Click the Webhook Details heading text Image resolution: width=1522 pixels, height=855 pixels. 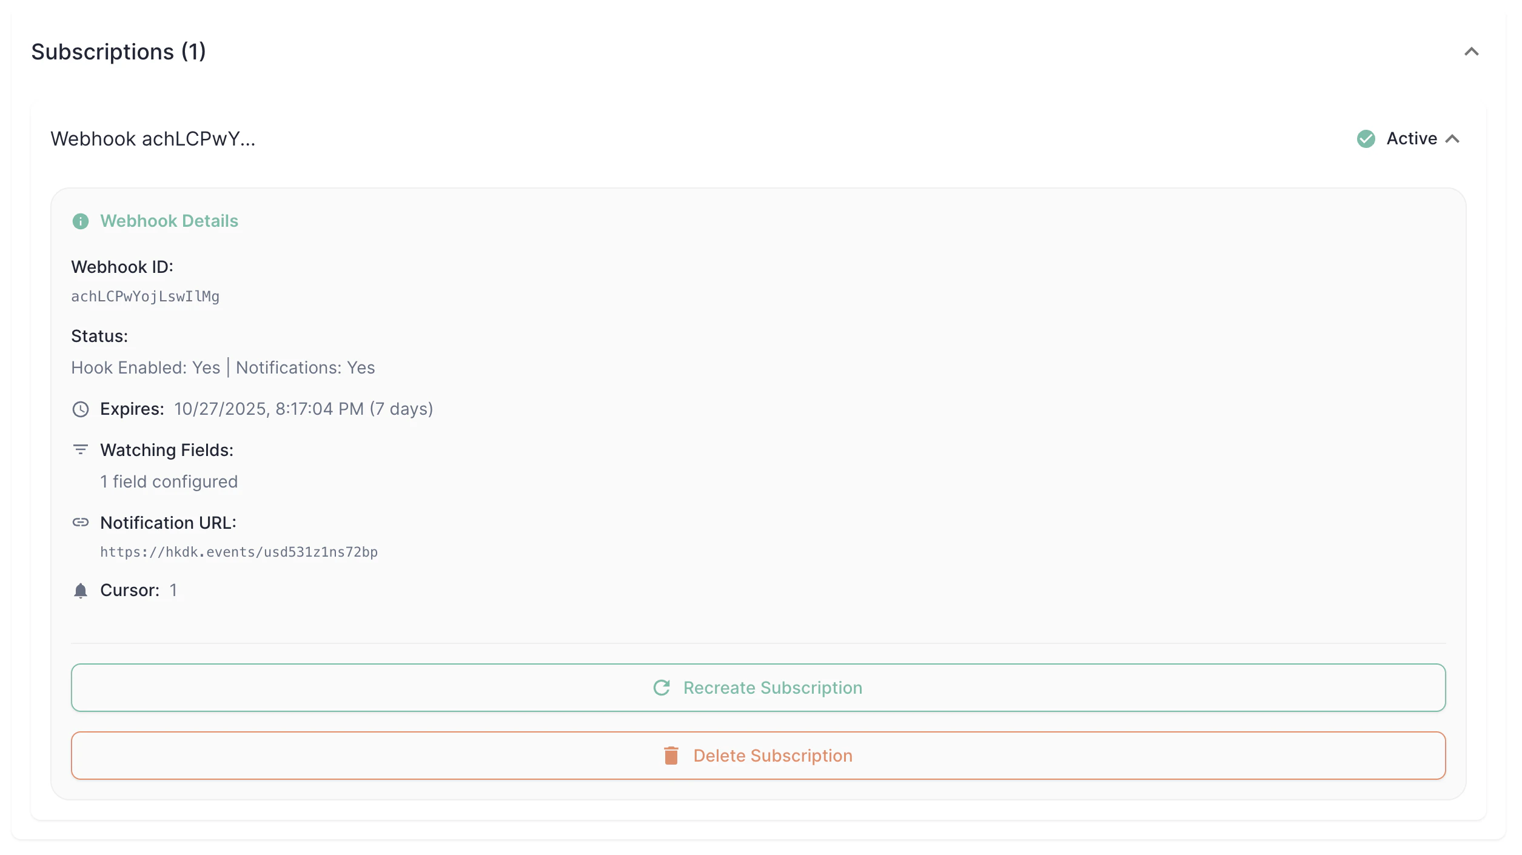point(169,221)
